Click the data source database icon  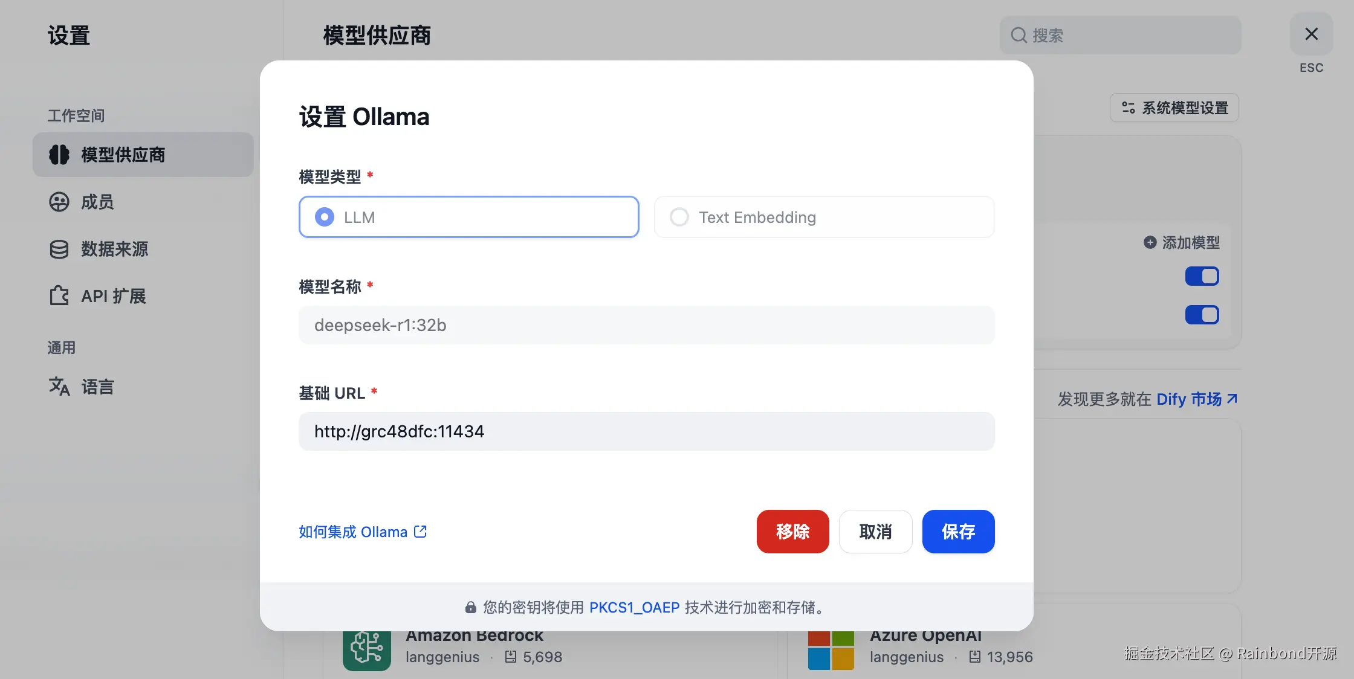59,249
